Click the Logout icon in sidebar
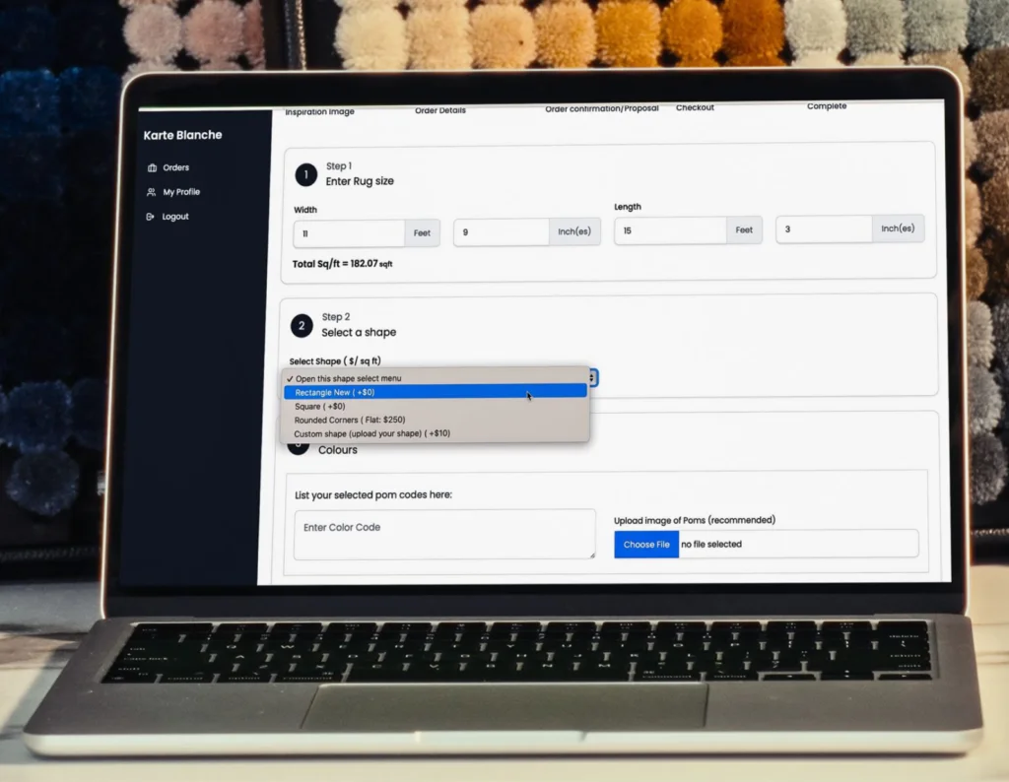 (x=150, y=217)
